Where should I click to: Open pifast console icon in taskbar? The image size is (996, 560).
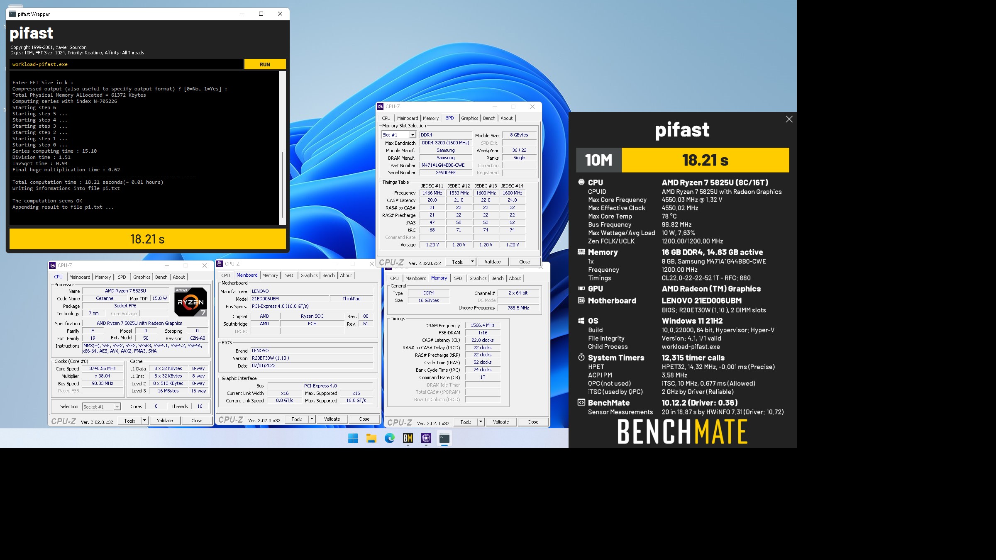click(x=444, y=438)
